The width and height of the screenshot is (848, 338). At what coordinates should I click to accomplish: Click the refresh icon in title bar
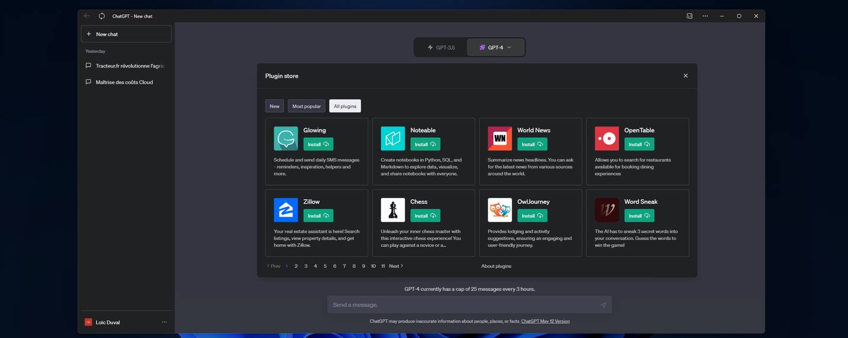(102, 16)
